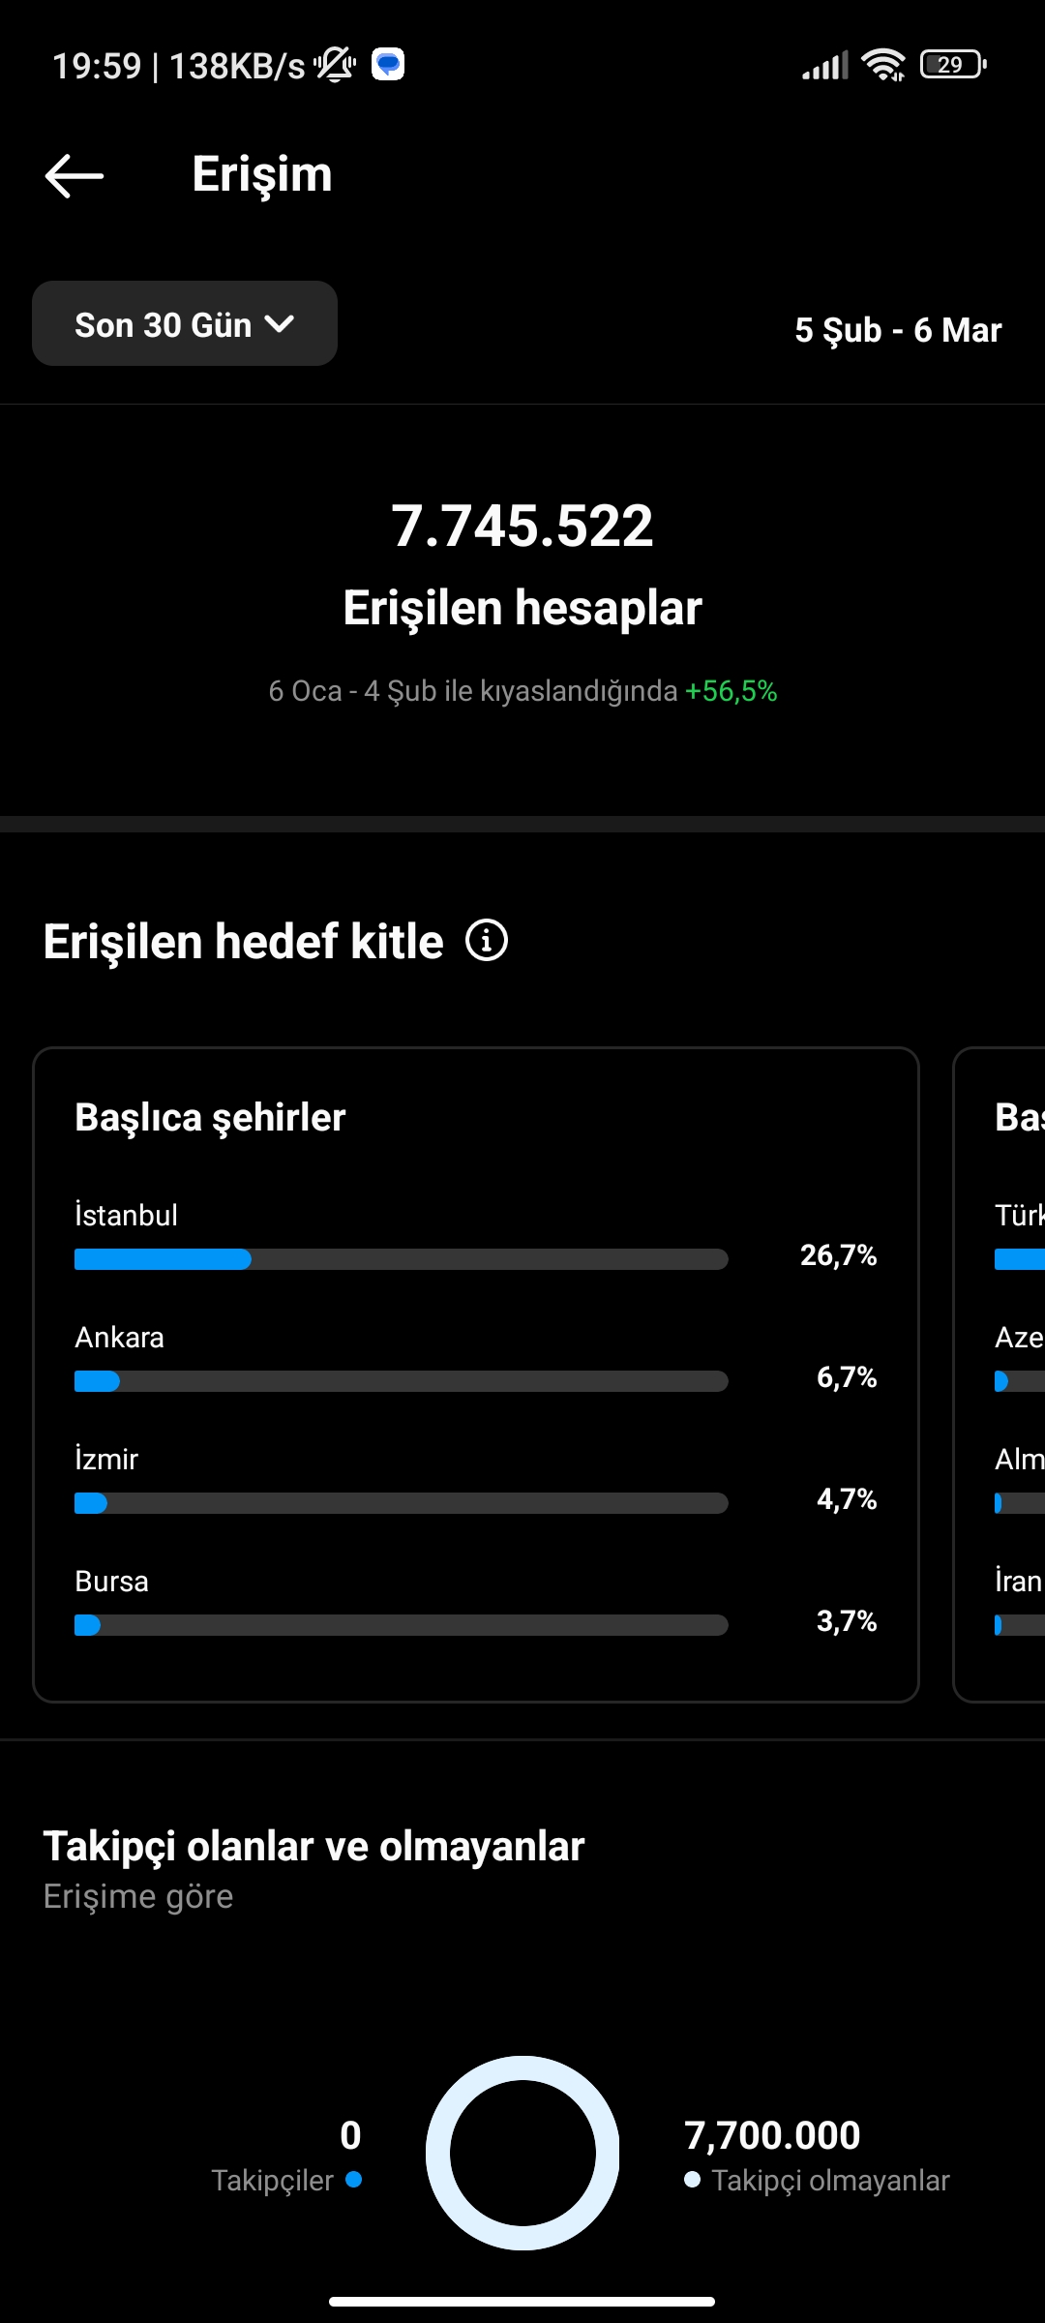Switch to the next partially visible card
The height and width of the screenshot is (2323, 1045).
click(1000, 1374)
